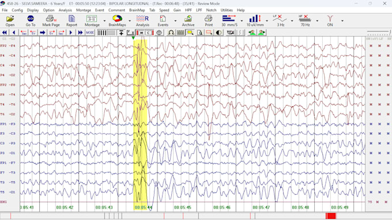Open the 3 Hz low filter dropdown
The image size is (392, 220).
[x=292, y=21]
